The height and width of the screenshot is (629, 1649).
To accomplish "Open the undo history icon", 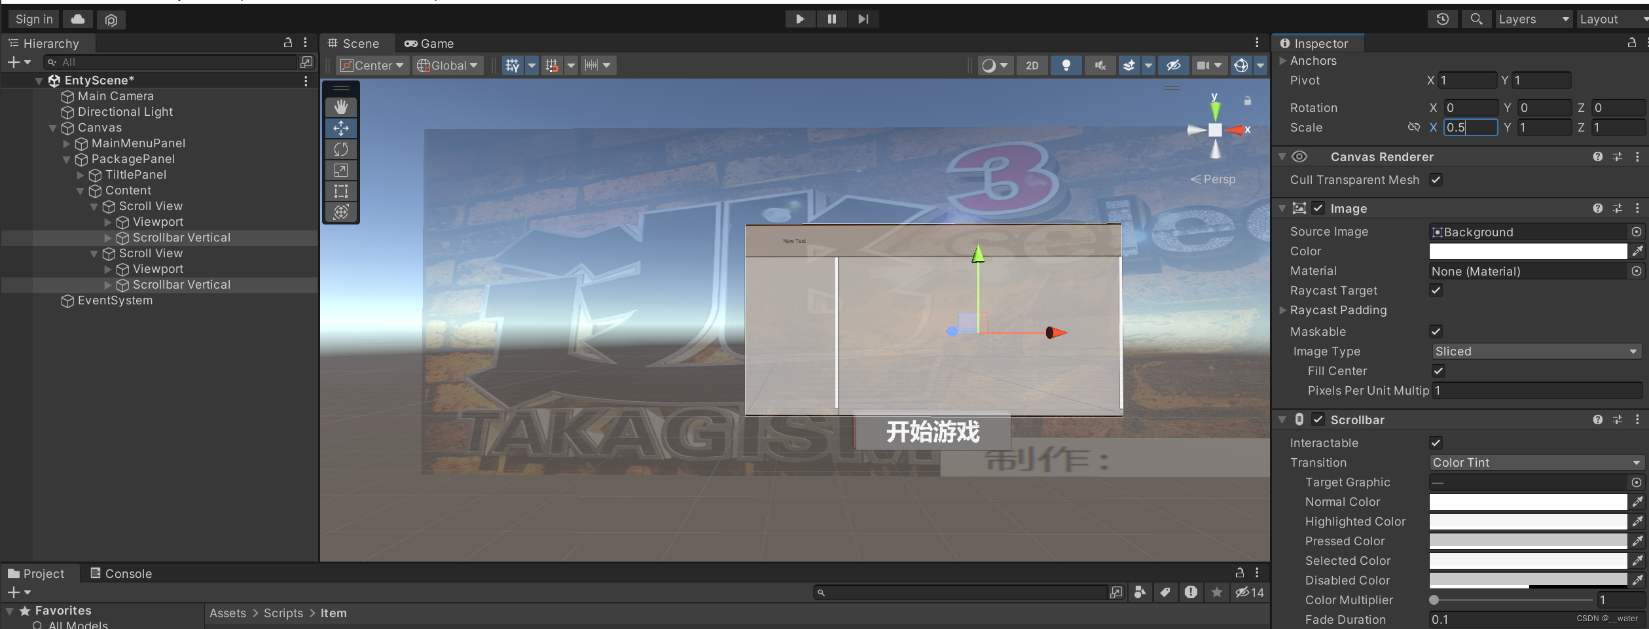I will click(1442, 19).
